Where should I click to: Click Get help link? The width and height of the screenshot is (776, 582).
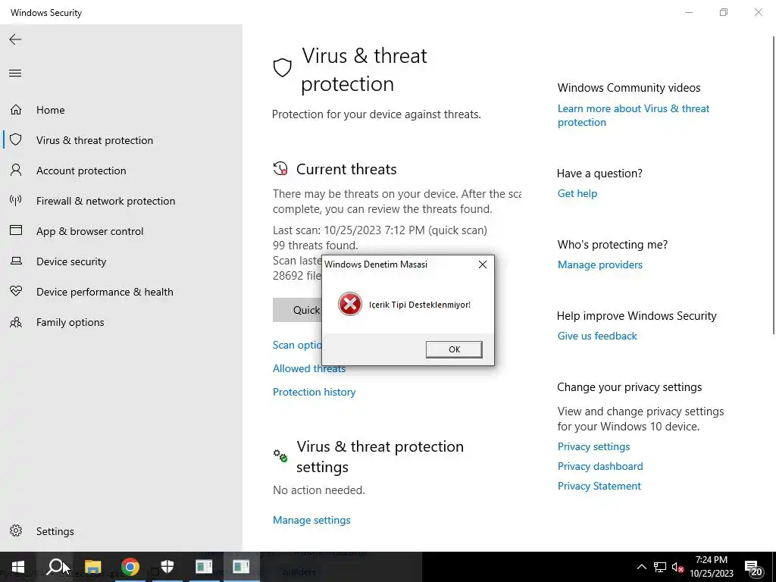[x=577, y=193]
